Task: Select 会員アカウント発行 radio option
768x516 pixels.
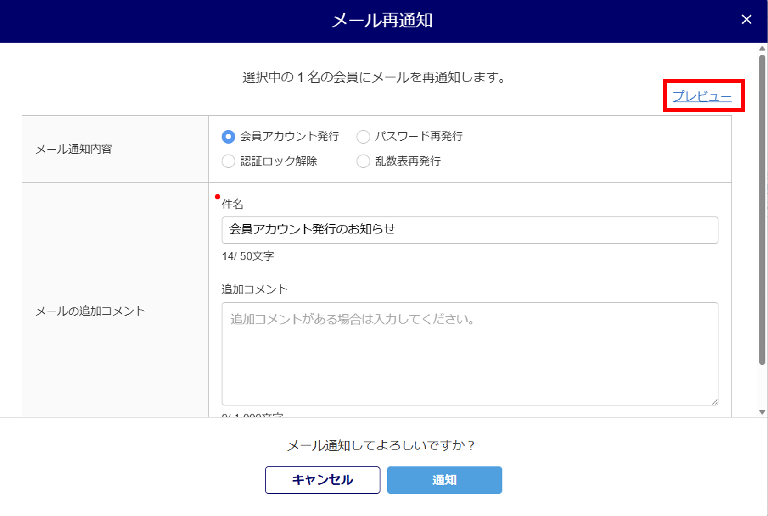Action: pyautogui.click(x=228, y=137)
